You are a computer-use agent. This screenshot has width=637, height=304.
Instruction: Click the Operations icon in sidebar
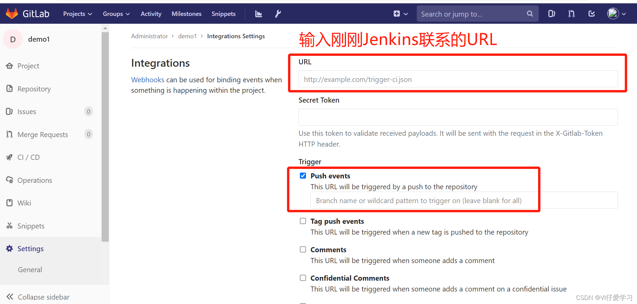pyautogui.click(x=9, y=180)
